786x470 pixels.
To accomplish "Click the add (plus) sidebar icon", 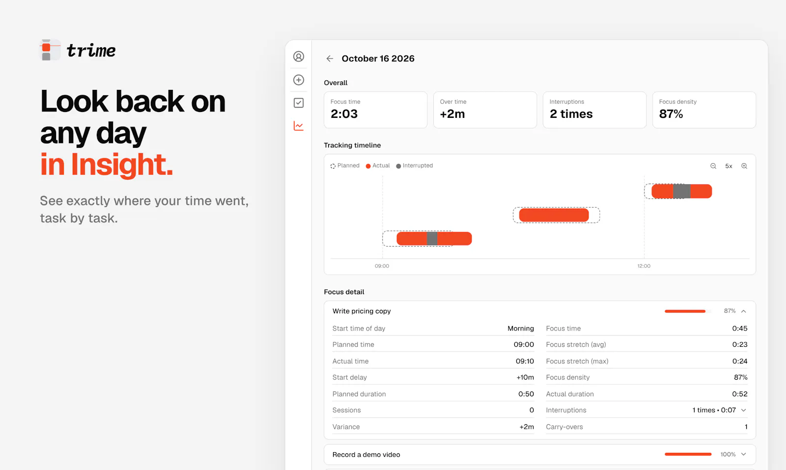I will (299, 80).
